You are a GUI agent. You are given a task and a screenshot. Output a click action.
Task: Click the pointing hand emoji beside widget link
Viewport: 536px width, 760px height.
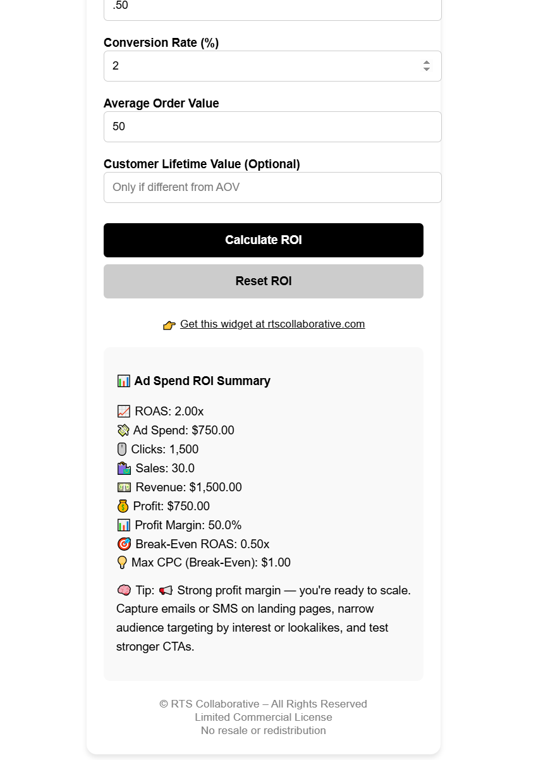click(x=169, y=325)
